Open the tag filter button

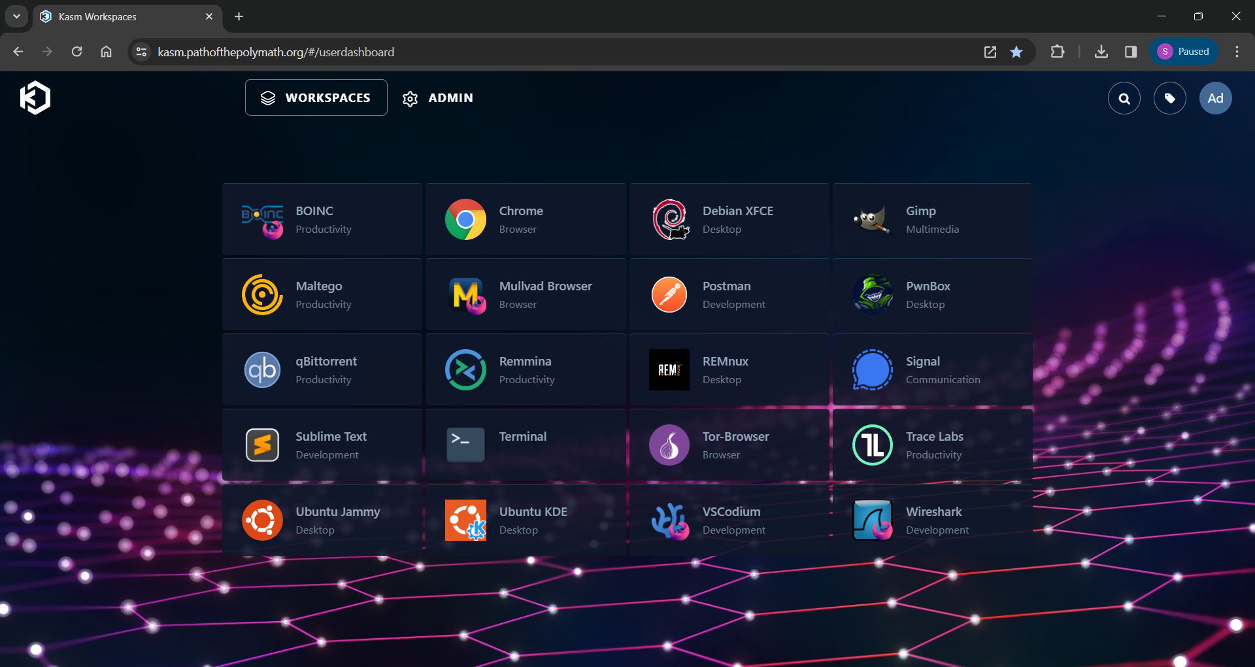click(1170, 98)
